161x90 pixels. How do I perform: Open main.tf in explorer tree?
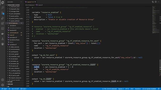click(x=12, y=35)
